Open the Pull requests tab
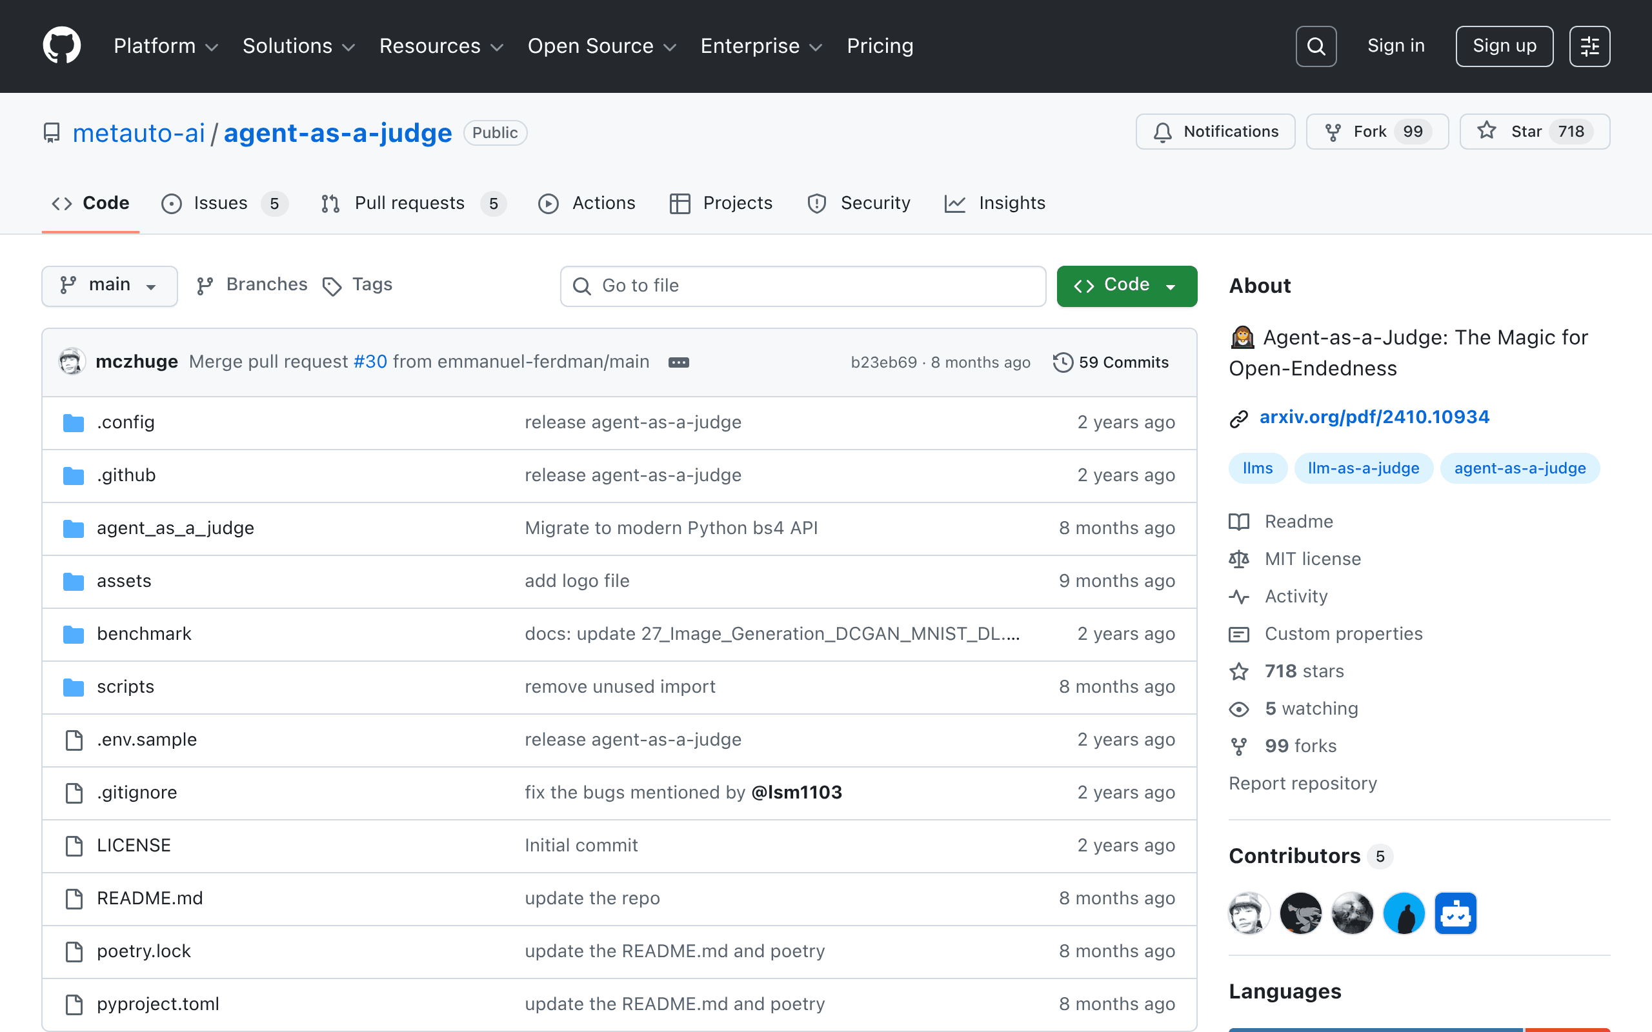The width and height of the screenshot is (1652, 1032). [413, 203]
